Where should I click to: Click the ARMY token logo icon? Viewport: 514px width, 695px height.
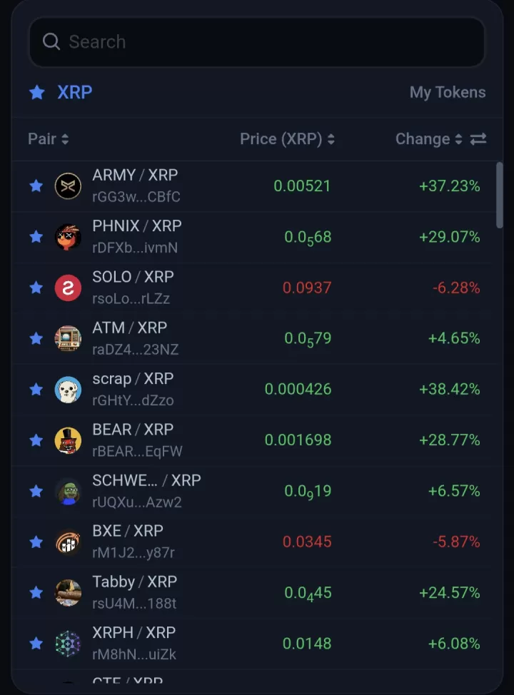coord(68,186)
